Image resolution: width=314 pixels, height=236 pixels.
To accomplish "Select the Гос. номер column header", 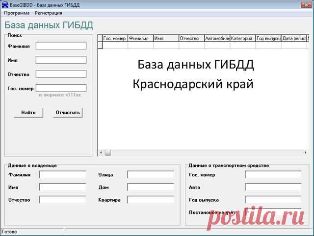I will point(115,38).
